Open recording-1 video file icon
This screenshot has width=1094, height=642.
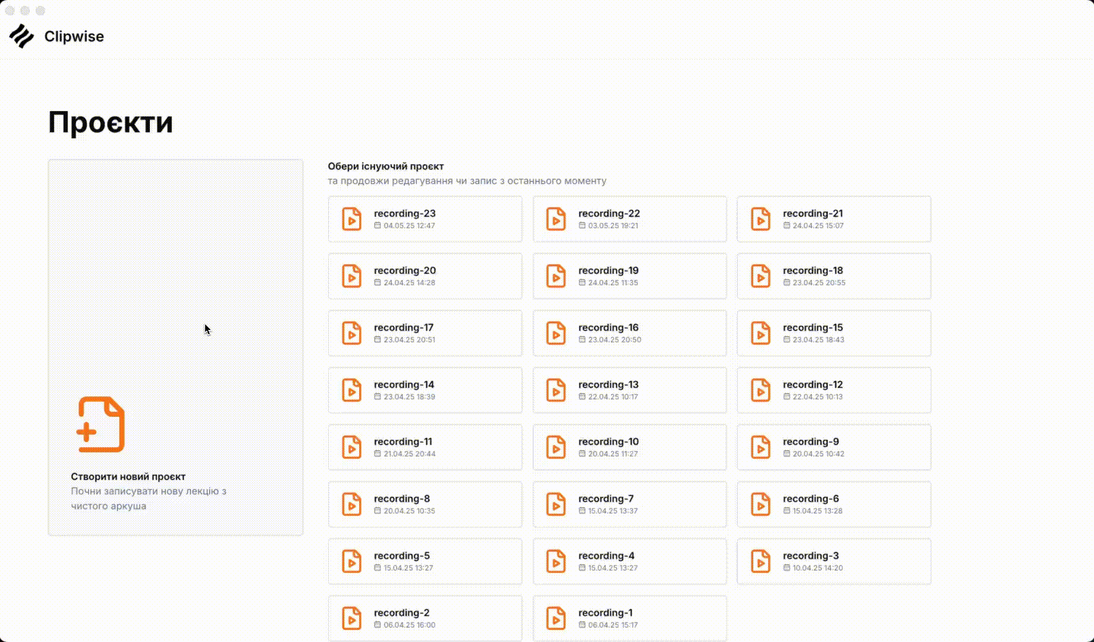[556, 618]
